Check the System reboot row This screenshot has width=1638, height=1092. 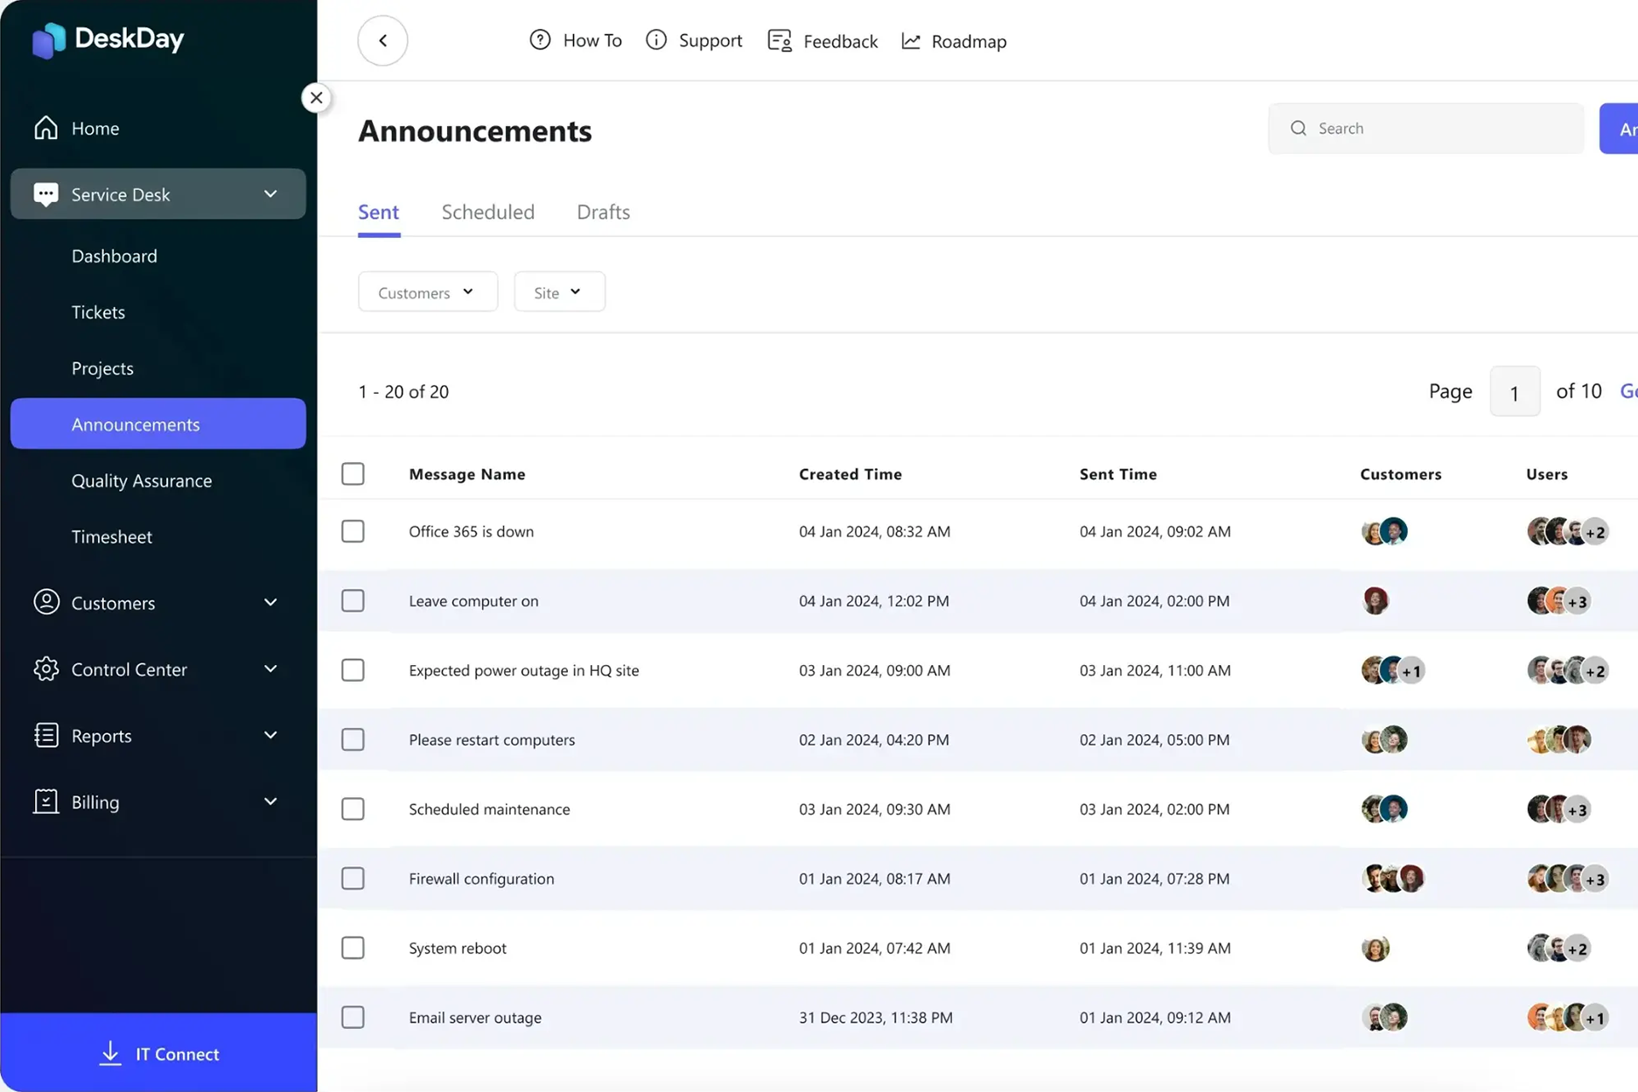pos(353,948)
